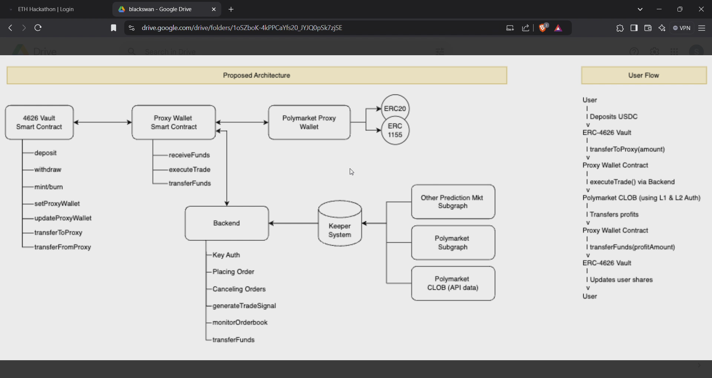Click 'transferToProxy(amount)' in User Flow
This screenshot has height=378, width=712.
[627, 149]
